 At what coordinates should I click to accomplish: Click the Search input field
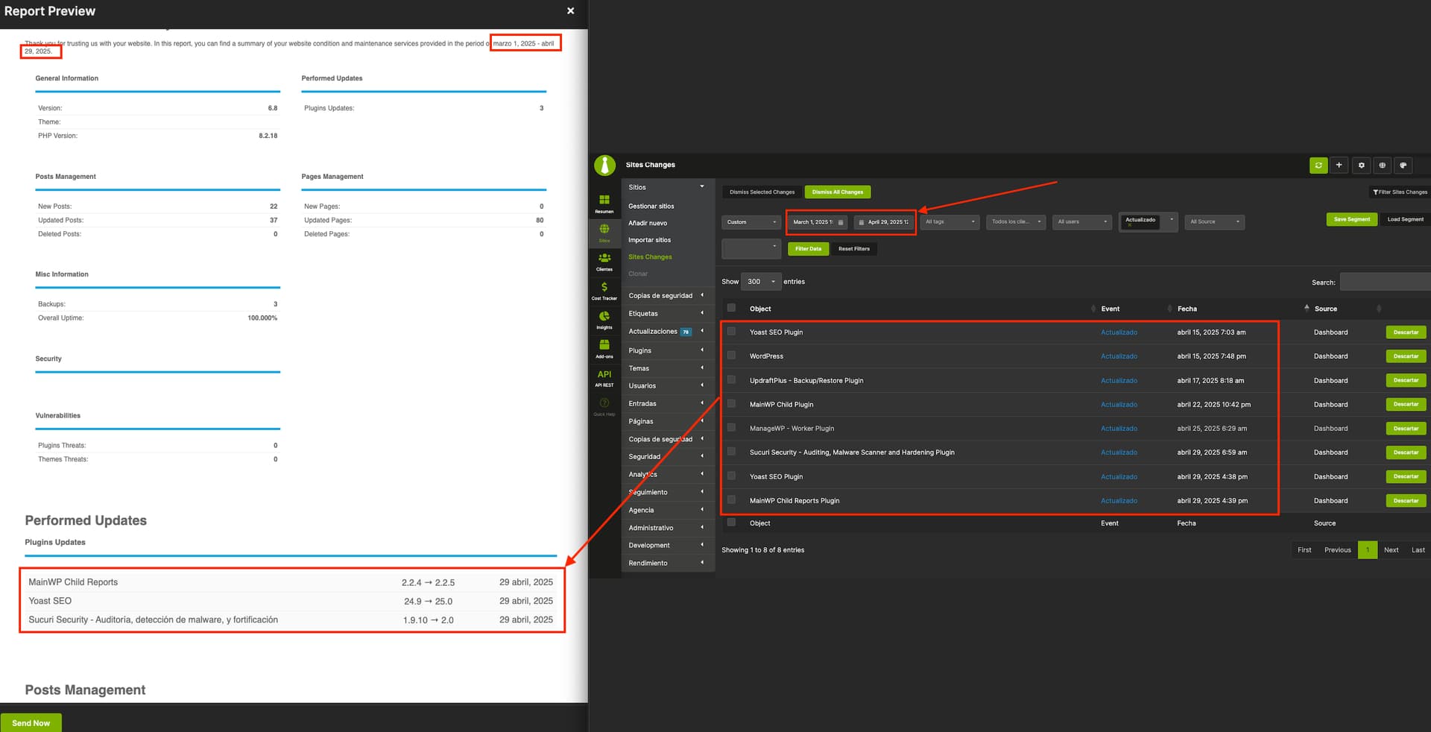click(x=1384, y=282)
